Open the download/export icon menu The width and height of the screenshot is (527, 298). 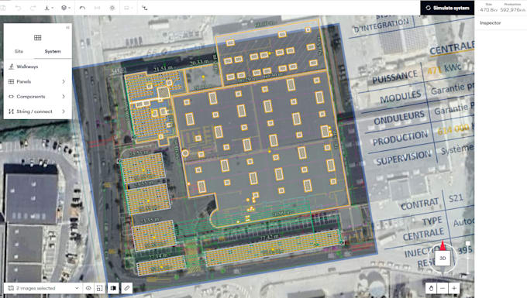click(49, 8)
